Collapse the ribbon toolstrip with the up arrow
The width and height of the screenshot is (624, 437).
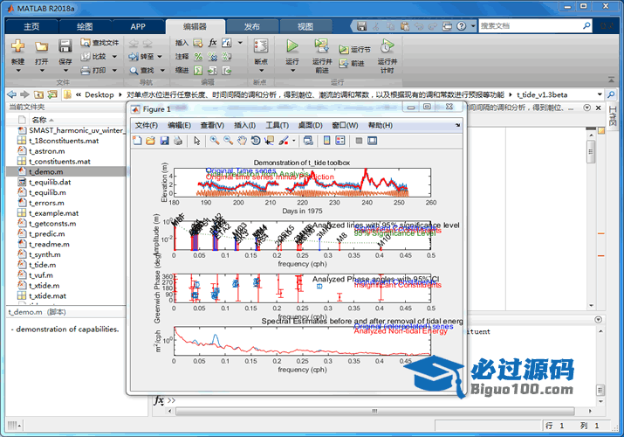611,80
